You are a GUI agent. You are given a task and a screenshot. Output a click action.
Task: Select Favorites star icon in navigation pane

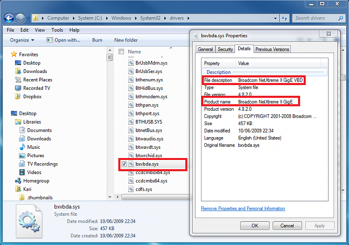coord(14,54)
